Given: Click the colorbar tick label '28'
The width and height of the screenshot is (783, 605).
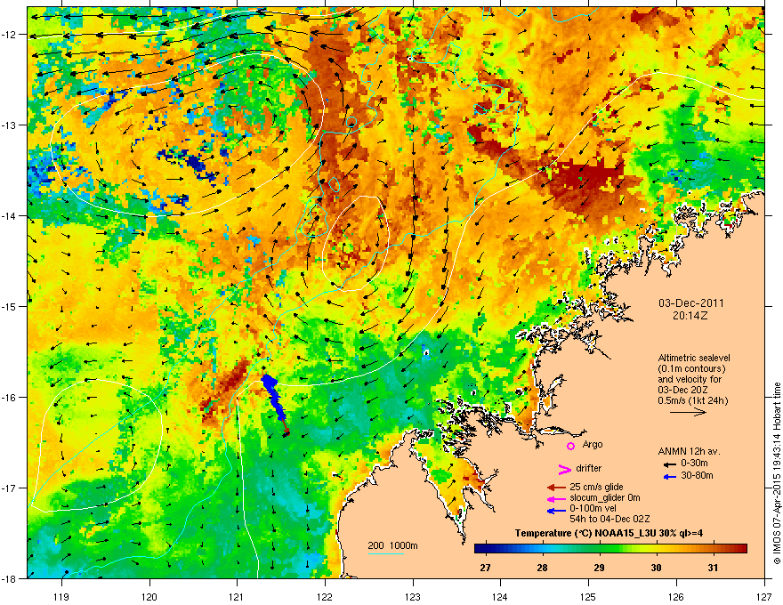Looking at the screenshot, I should [x=542, y=568].
